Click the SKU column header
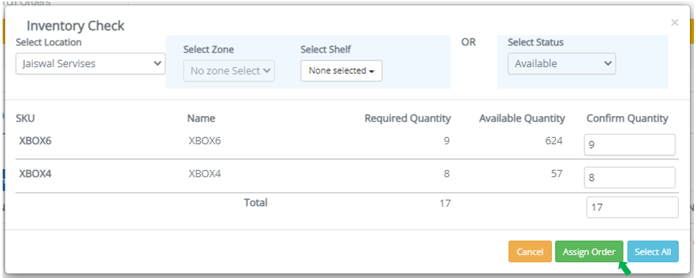 click(x=25, y=118)
